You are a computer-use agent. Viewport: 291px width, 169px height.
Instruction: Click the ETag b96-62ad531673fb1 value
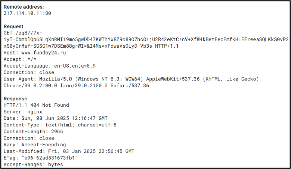tap(50, 158)
